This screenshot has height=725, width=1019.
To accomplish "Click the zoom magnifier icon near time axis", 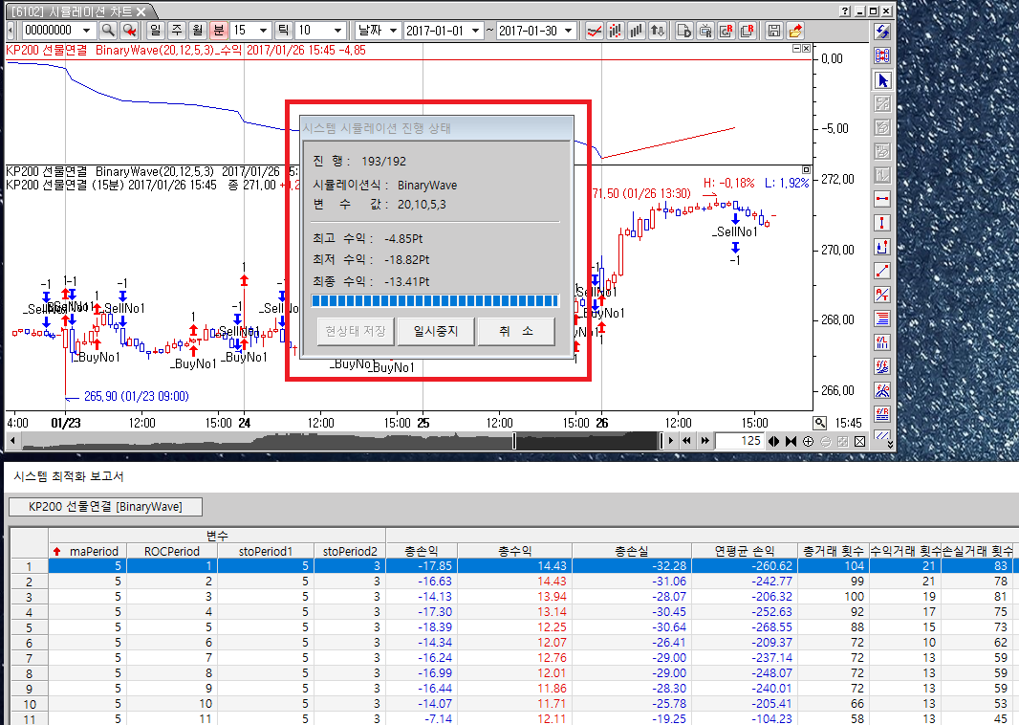I will pos(820,423).
